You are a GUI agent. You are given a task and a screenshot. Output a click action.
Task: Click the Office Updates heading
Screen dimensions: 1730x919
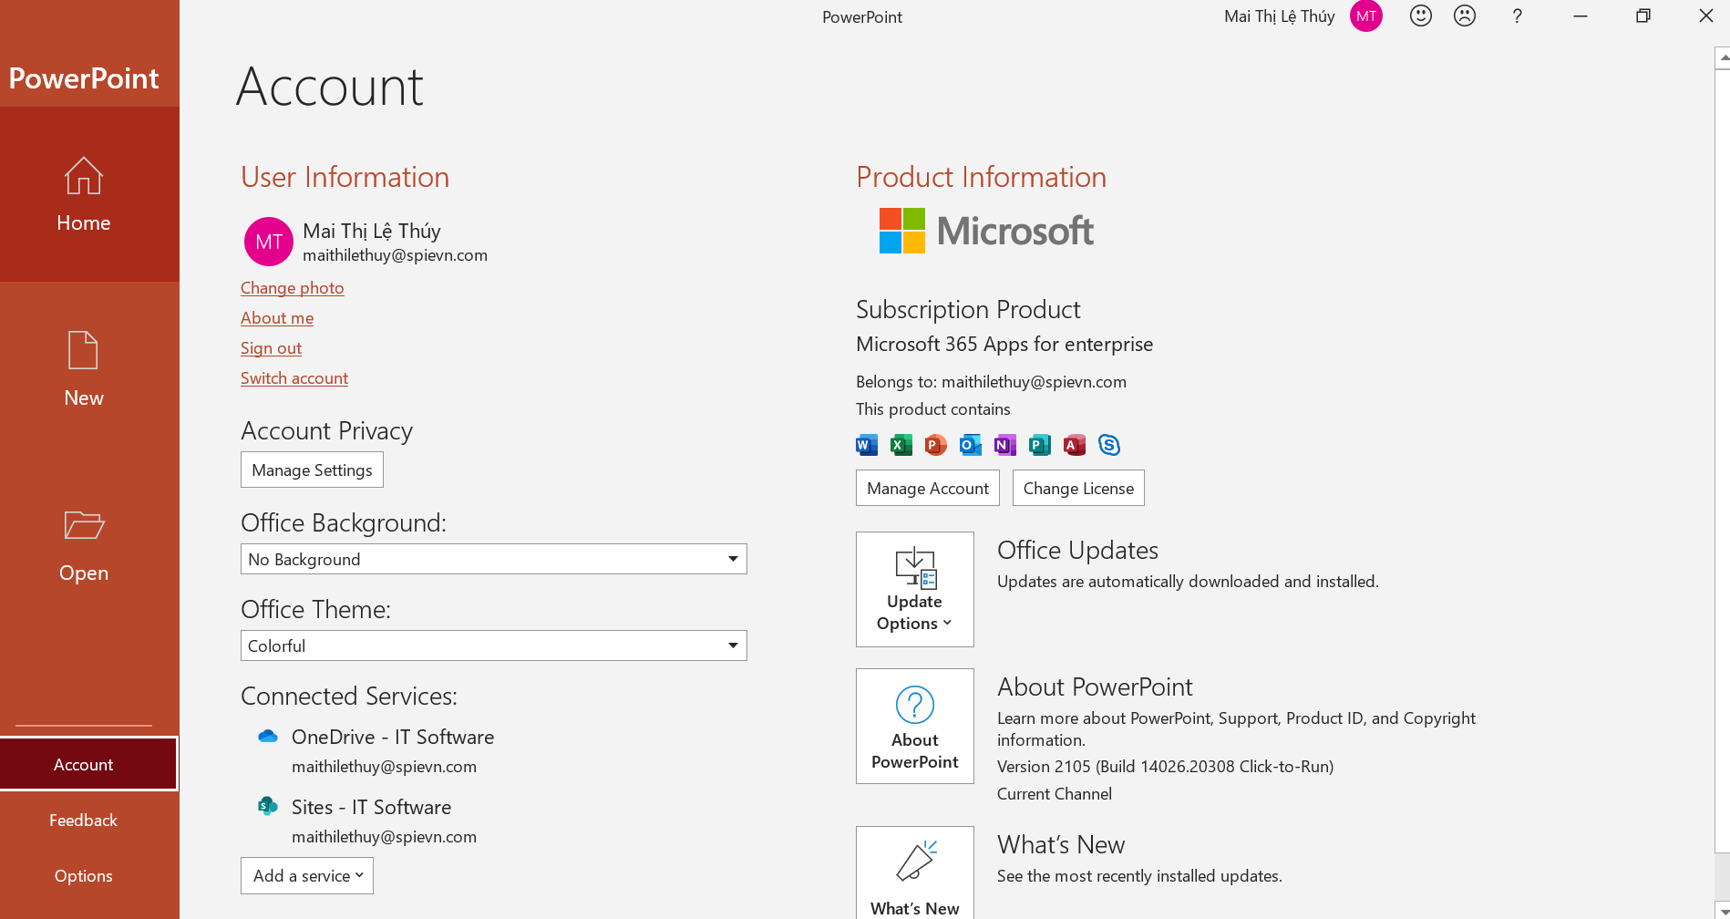[x=1077, y=550]
